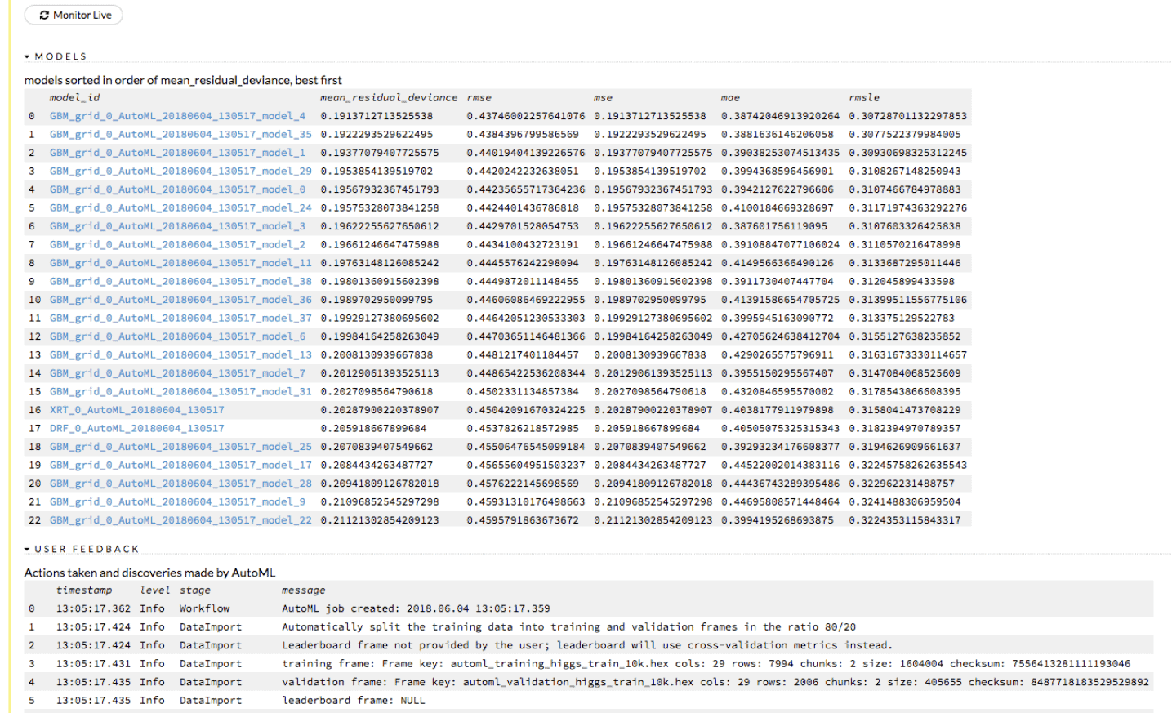Click the mean_residual_deviance column header
This screenshot has height=713, width=1172.
(x=388, y=97)
